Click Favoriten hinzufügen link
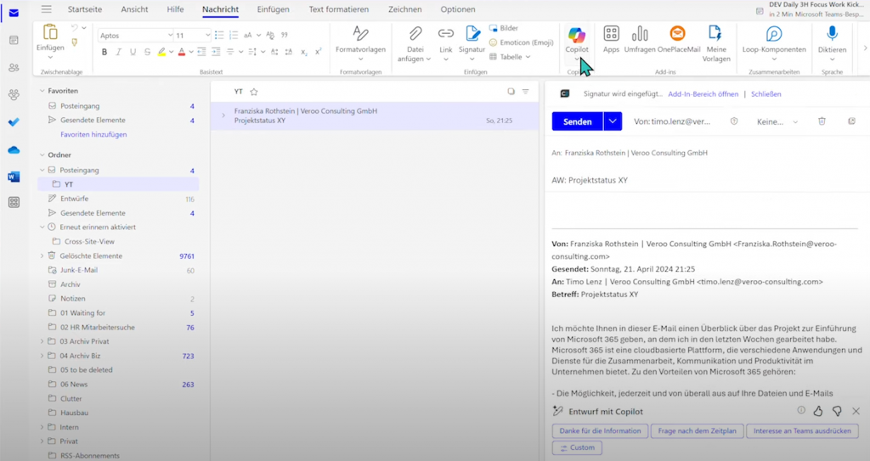The image size is (870, 461). [93, 134]
